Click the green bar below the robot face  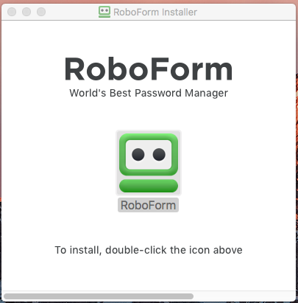tap(149, 186)
